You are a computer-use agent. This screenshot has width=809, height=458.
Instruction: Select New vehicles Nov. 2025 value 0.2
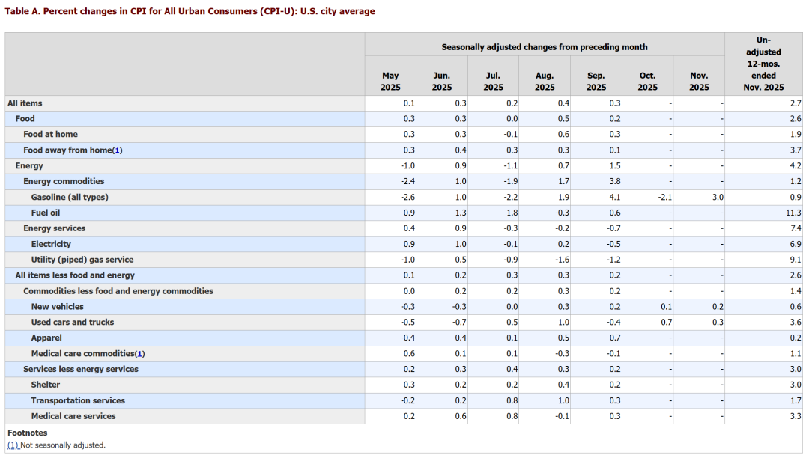718,307
